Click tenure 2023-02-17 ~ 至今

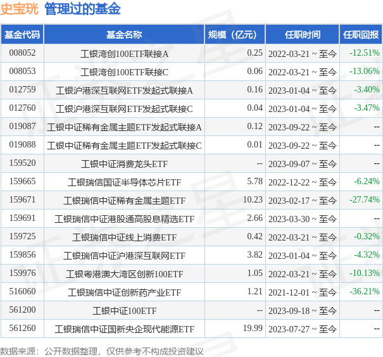(303, 201)
